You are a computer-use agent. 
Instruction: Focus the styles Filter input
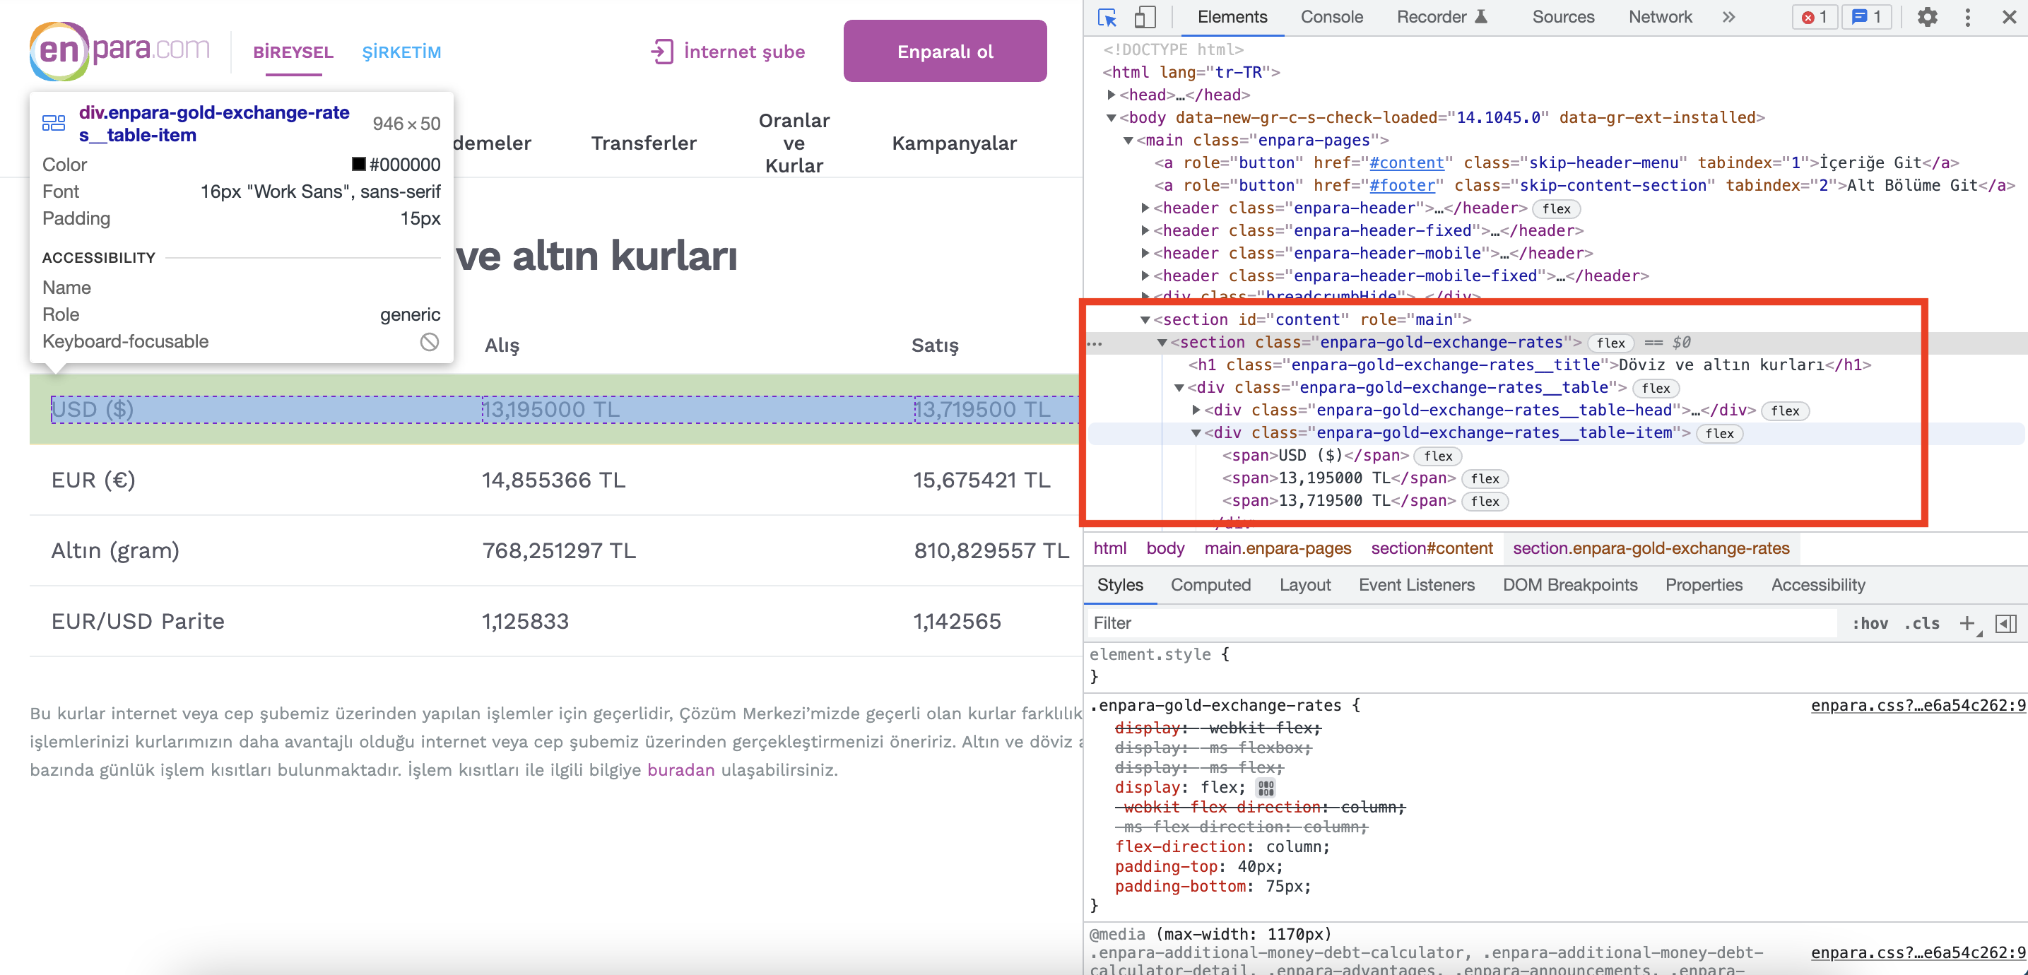pos(1462,623)
